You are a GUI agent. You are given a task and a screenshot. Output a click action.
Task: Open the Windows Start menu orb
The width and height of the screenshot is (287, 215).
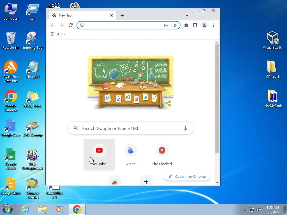7,209
